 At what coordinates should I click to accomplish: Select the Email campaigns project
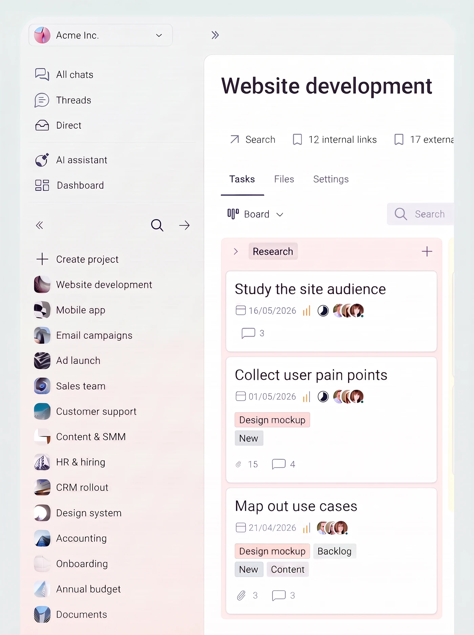coord(83,335)
